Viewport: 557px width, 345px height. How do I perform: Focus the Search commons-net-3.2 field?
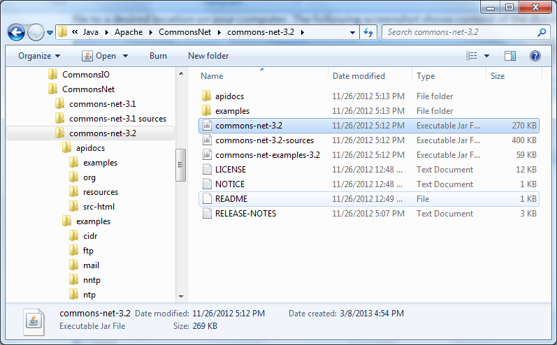[x=465, y=32]
